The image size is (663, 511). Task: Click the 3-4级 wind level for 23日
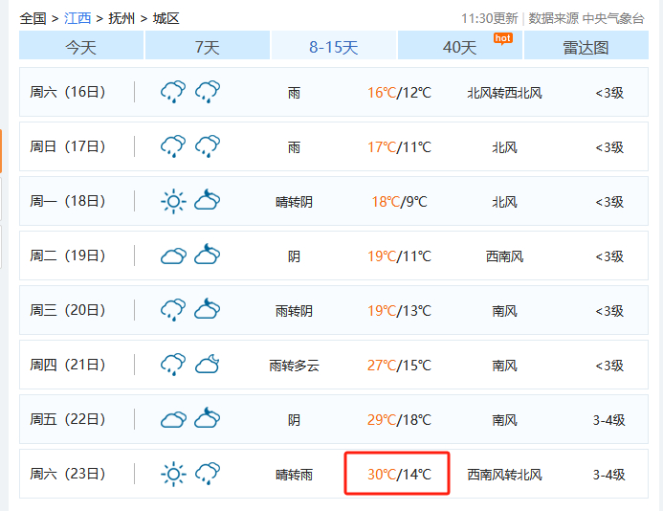tap(609, 475)
